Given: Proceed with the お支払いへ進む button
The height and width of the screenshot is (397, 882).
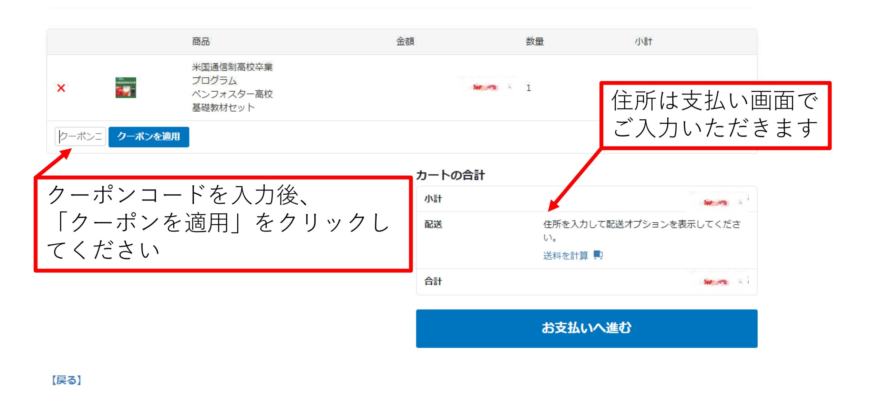Looking at the screenshot, I should [586, 328].
